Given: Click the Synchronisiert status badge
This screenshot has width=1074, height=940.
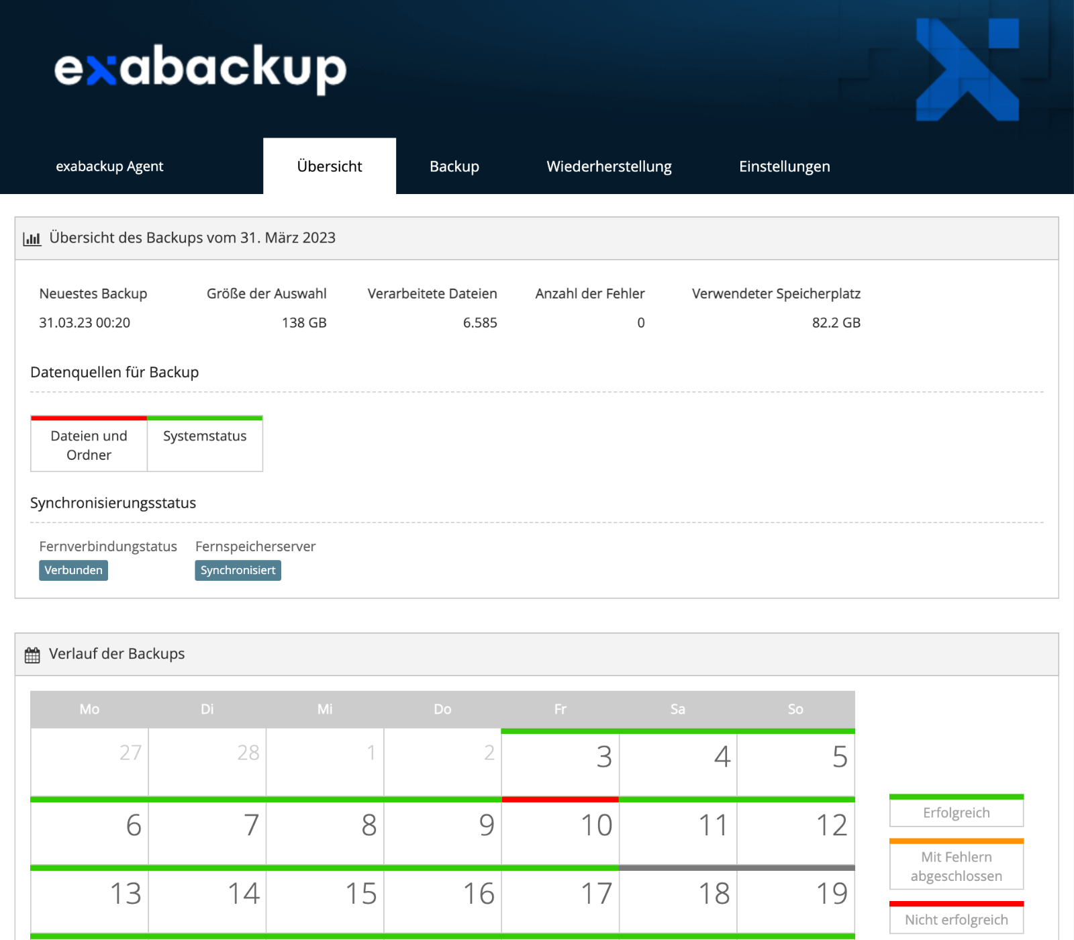Looking at the screenshot, I should (238, 570).
